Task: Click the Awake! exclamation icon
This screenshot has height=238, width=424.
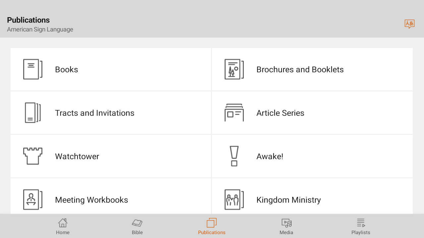Action: point(234,156)
